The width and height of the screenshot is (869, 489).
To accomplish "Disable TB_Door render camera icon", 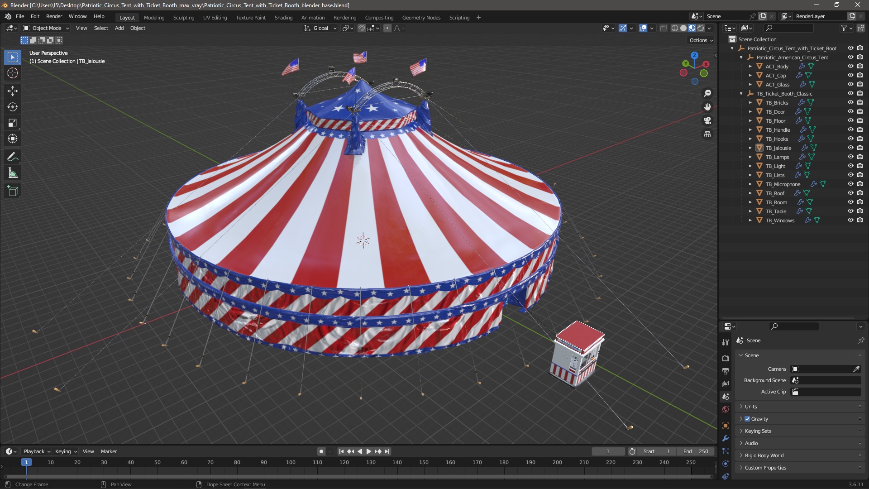I will pyautogui.click(x=860, y=111).
